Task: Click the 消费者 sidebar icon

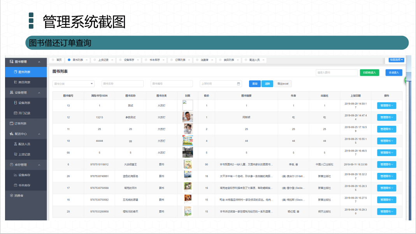Action: pyautogui.click(x=11, y=195)
